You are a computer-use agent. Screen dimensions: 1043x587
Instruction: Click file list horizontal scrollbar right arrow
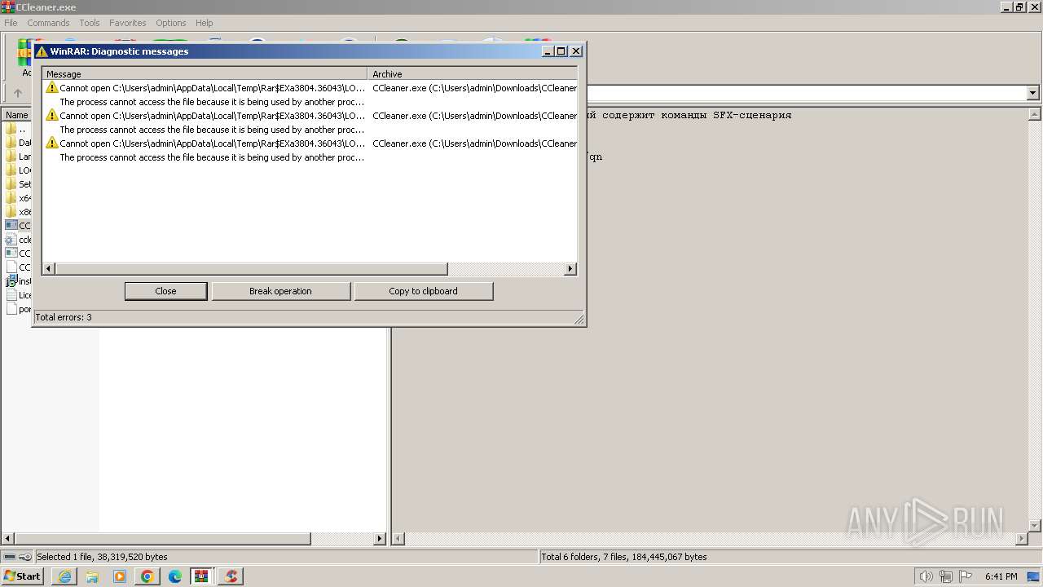(380, 538)
